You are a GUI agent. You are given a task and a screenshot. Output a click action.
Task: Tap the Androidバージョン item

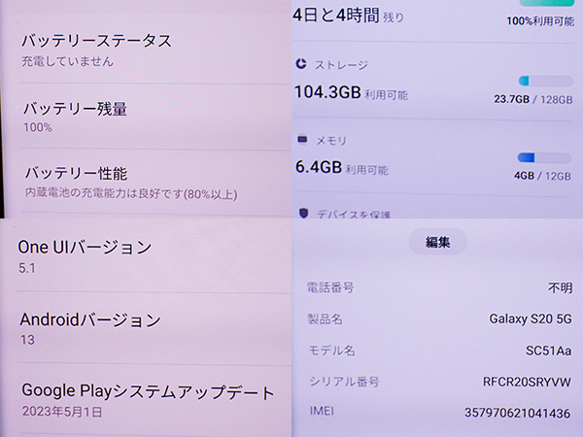coord(146,328)
